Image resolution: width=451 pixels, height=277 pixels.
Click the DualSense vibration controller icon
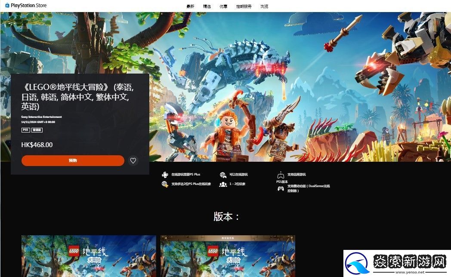click(x=281, y=188)
